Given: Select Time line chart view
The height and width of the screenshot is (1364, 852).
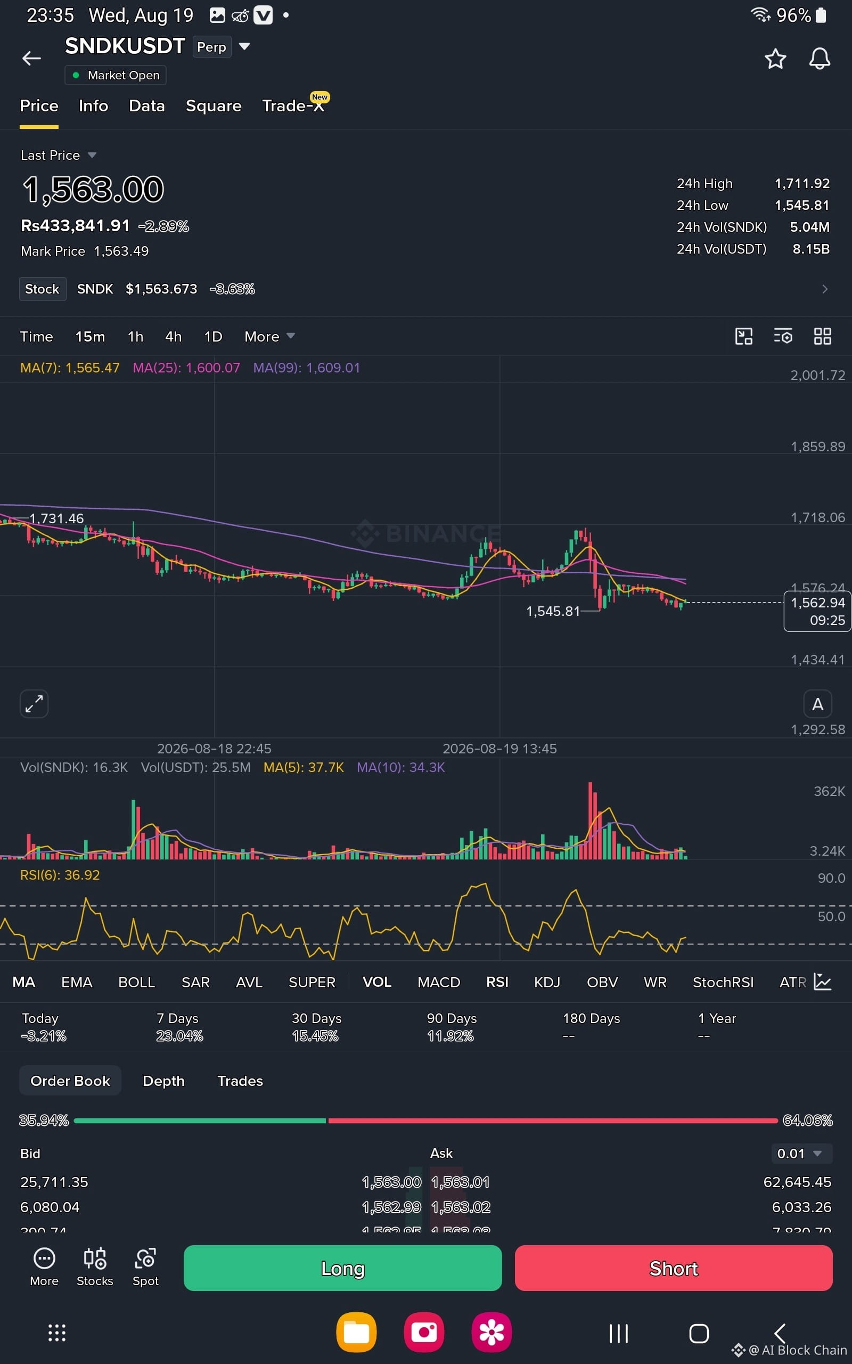Looking at the screenshot, I should tap(36, 337).
